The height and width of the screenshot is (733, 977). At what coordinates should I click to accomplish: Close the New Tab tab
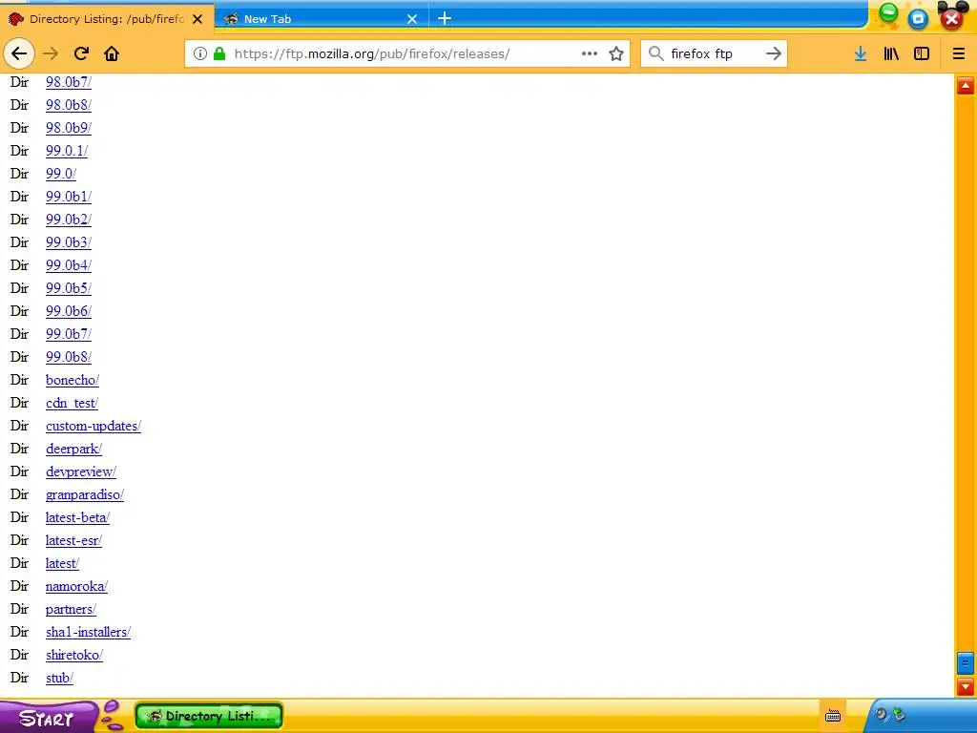click(x=412, y=19)
